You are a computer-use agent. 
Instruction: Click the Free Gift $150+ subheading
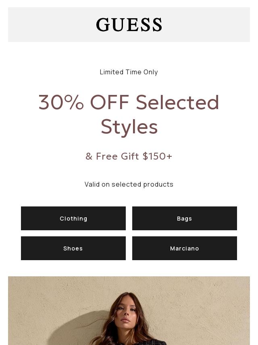tap(129, 156)
